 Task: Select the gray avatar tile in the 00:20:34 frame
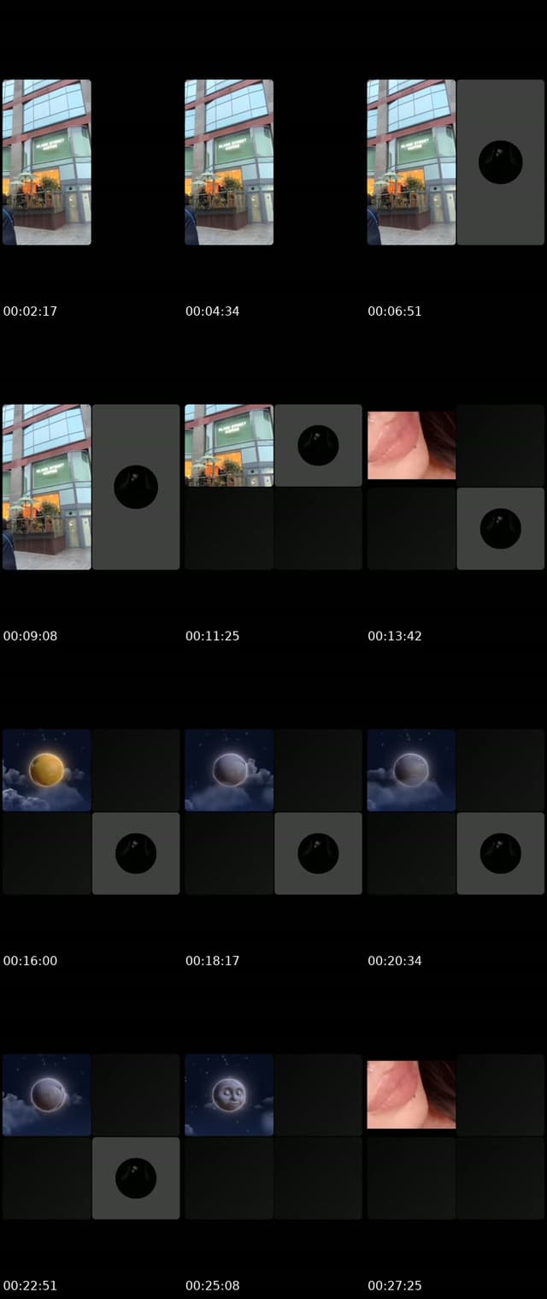point(501,853)
